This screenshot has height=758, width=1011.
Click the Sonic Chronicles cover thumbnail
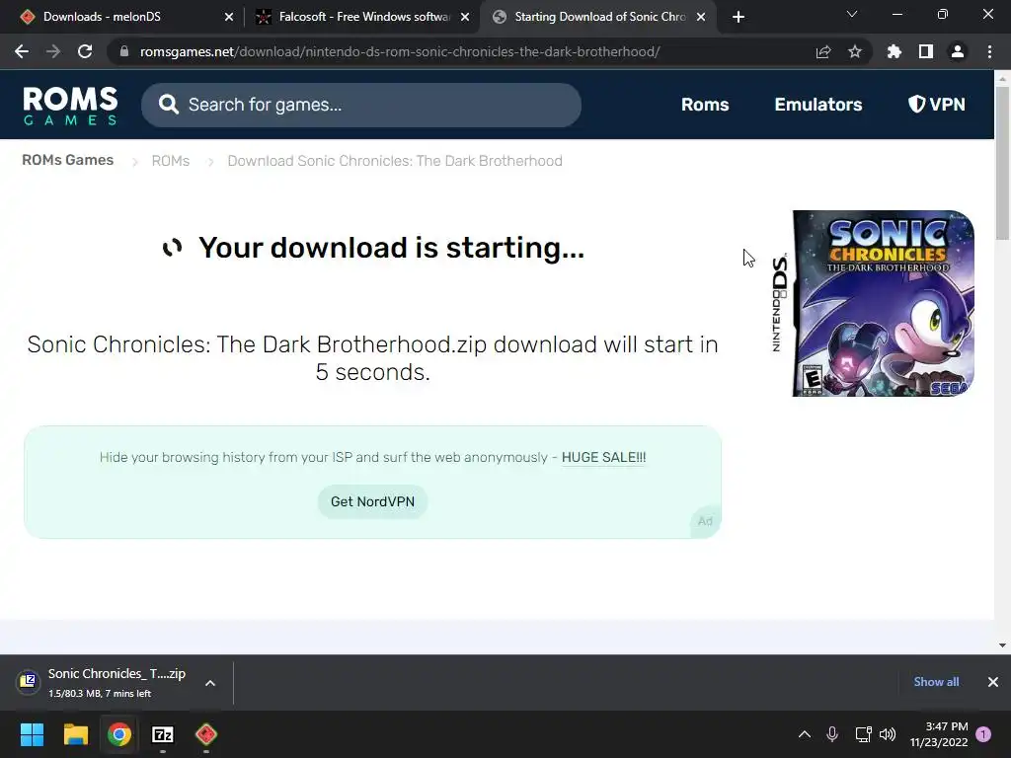click(873, 303)
